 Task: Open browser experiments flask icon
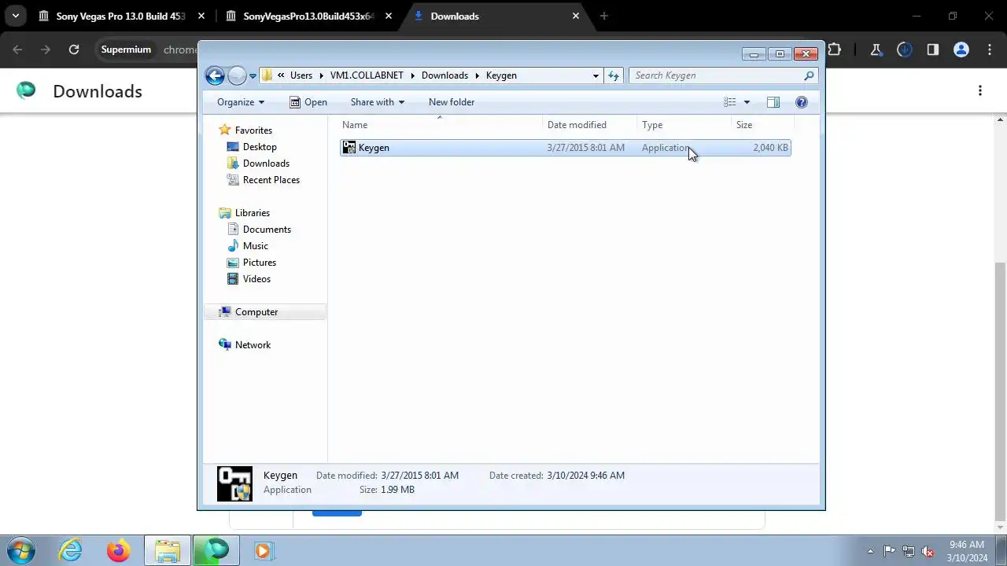click(876, 50)
